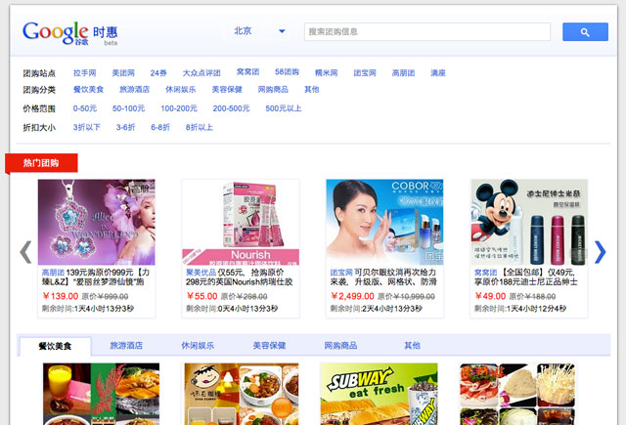The width and height of the screenshot is (626, 425).
Task: Open the 高朋团 139元 deal title
Action: click(x=96, y=277)
